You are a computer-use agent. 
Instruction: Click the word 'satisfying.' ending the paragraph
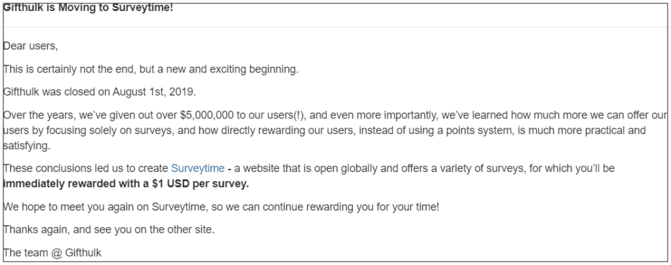point(26,146)
